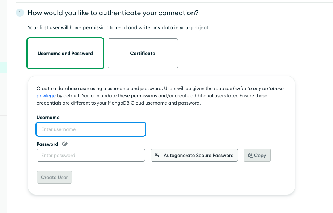This screenshot has height=213, width=333.
Task: Click the step 1 number badge
Action: coord(20,13)
